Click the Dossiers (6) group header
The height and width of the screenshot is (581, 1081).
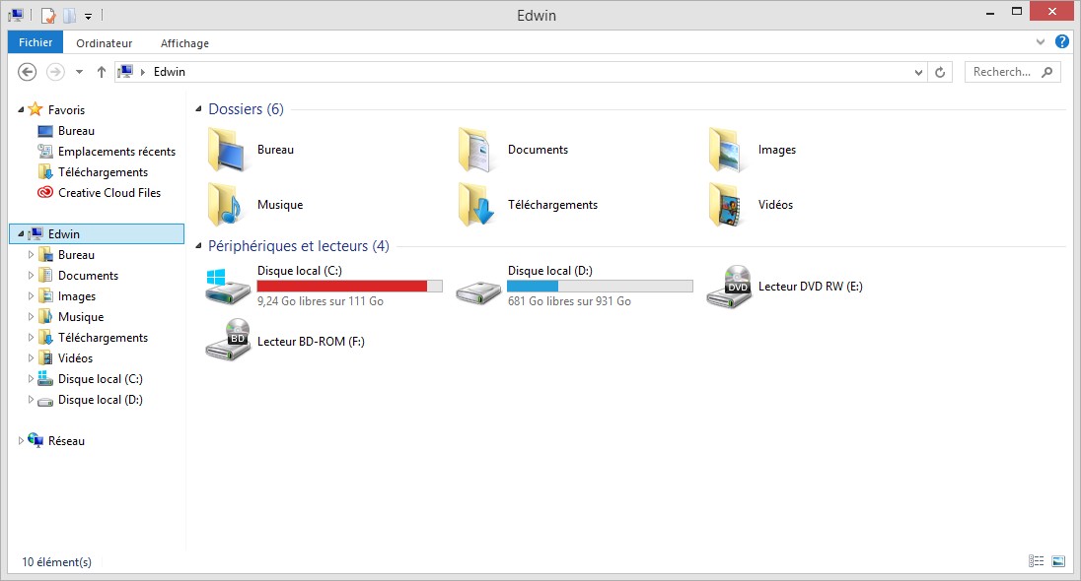247,108
